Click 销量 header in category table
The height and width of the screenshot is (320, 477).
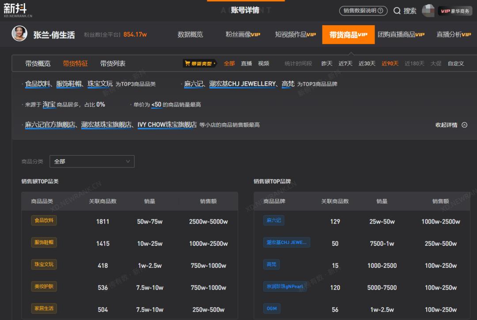[150, 201]
